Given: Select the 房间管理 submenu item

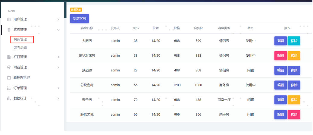Looking at the screenshot, I should point(20,39).
